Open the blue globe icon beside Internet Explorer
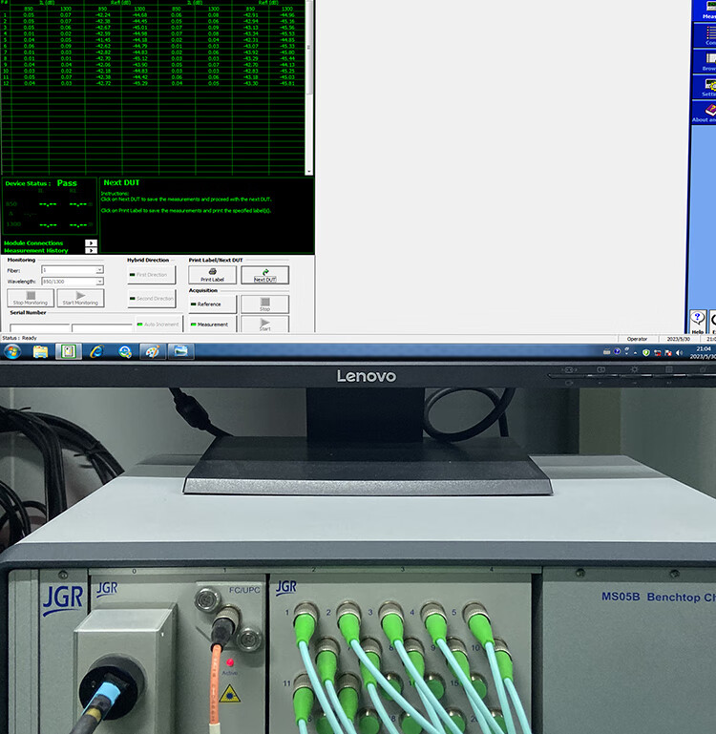 pos(124,351)
